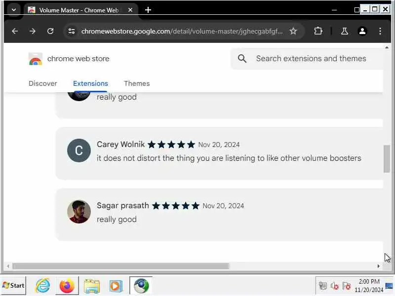Image resolution: width=395 pixels, height=296 pixels.
Task: Click the network tray icon
Action: (x=323, y=286)
